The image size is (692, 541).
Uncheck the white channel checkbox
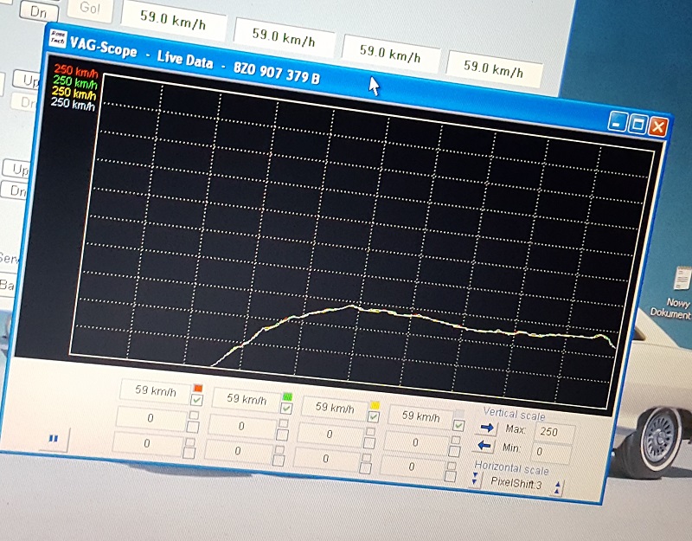tap(458, 425)
